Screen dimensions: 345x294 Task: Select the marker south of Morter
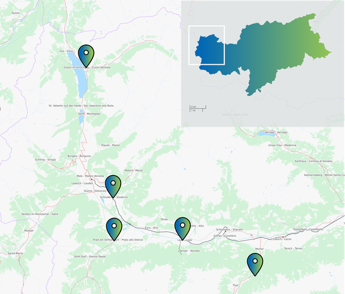pos(255,264)
